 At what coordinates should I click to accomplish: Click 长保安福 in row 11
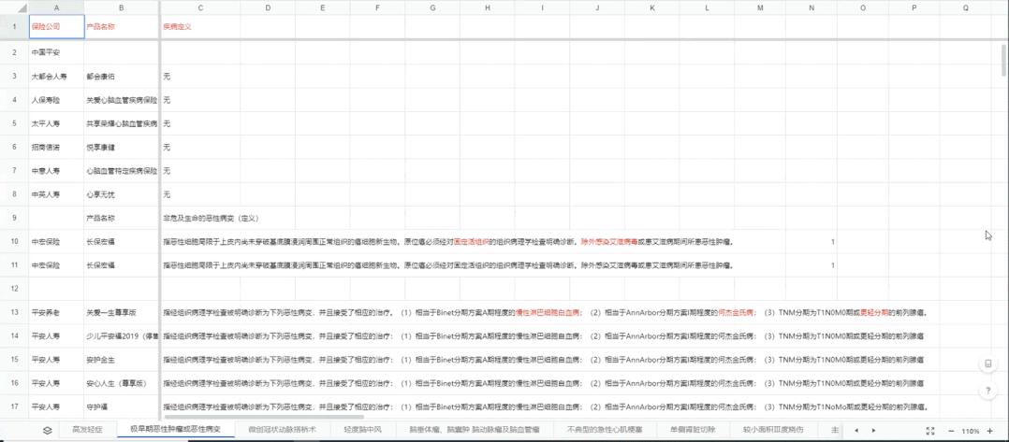[x=123, y=265]
